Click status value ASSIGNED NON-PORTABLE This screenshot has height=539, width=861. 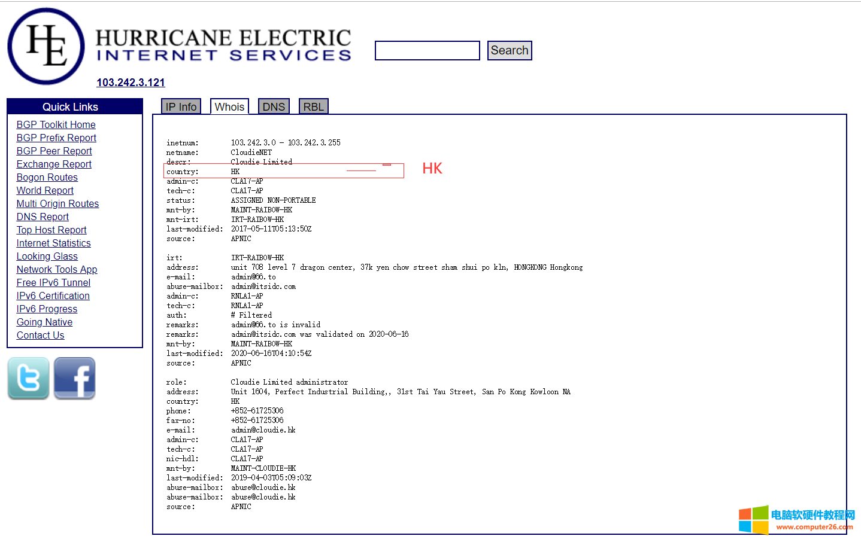(273, 200)
